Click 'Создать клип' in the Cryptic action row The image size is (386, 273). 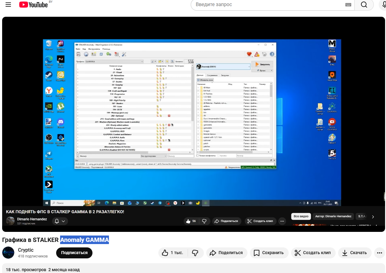(x=313, y=253)
